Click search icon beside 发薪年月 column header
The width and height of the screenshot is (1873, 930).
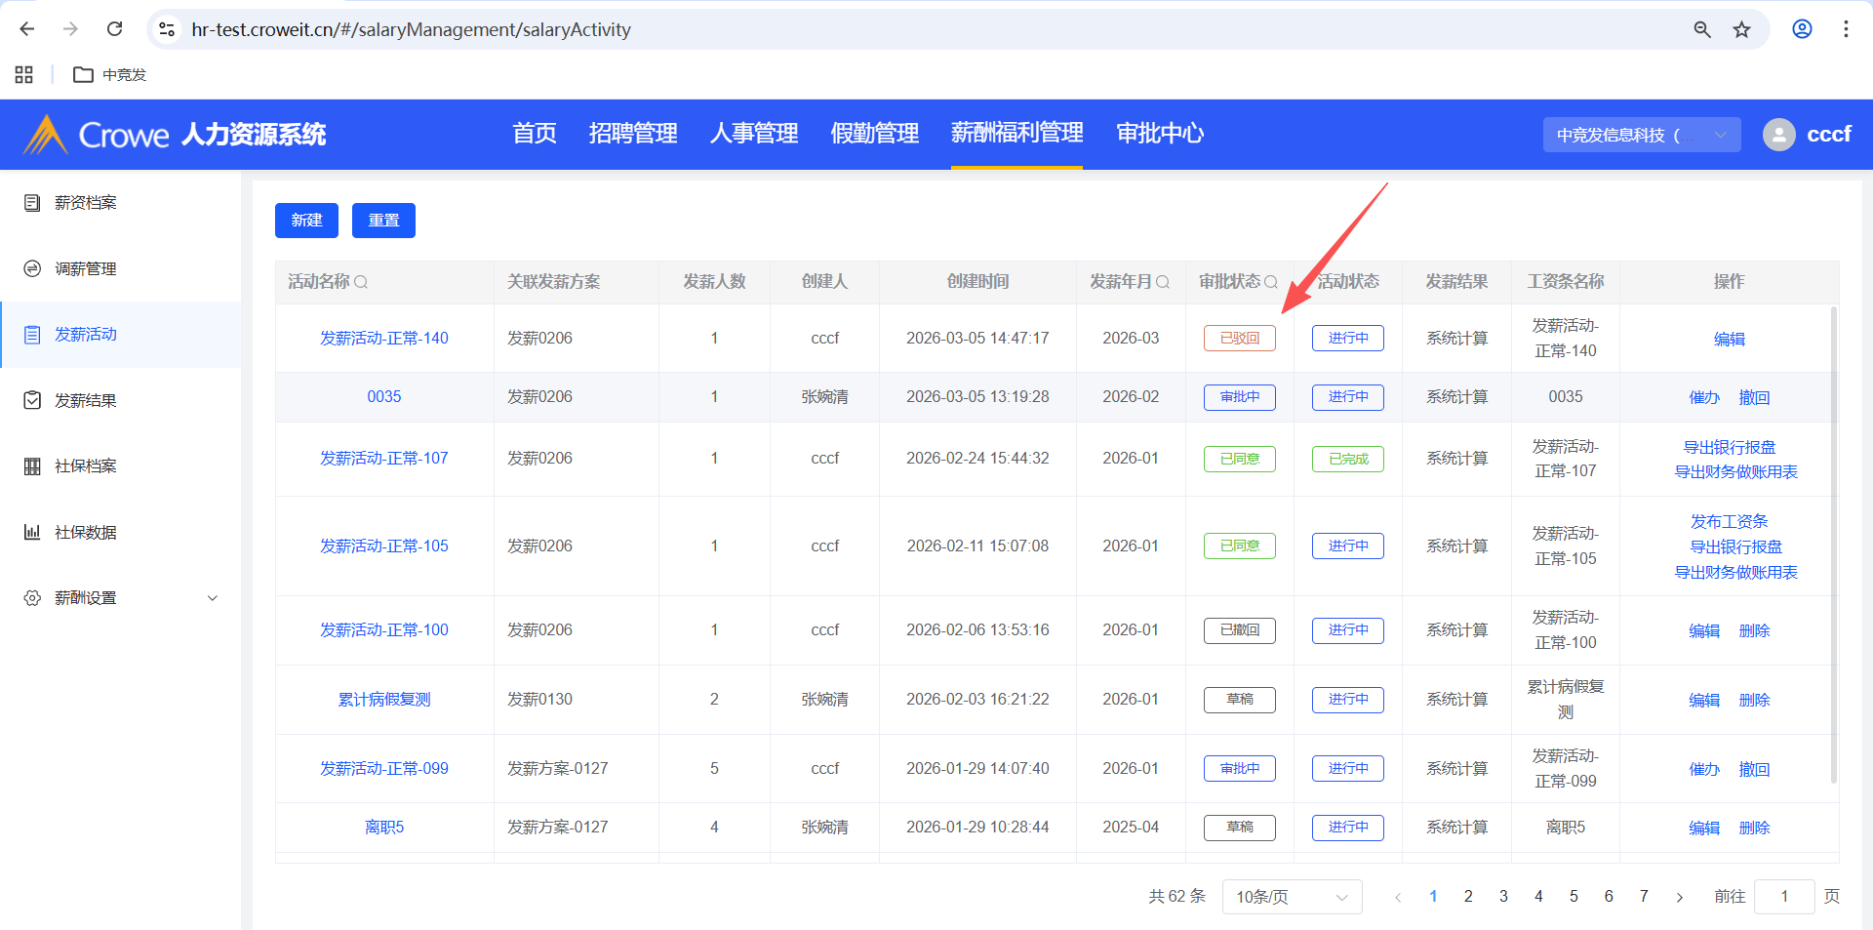(x=1163, y=282)
